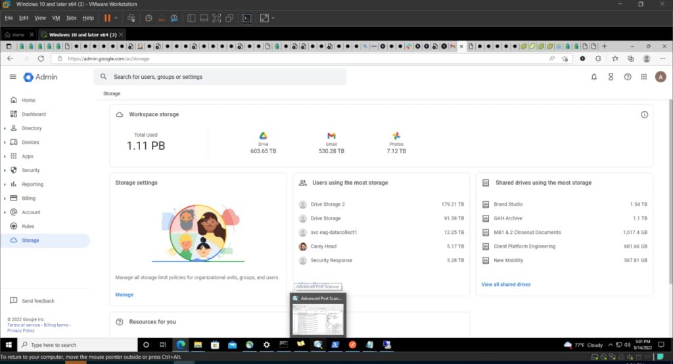Screen dimensions: 673x364
Task: Open Dashboard in Admin sidebar
Action: (34, 114)
